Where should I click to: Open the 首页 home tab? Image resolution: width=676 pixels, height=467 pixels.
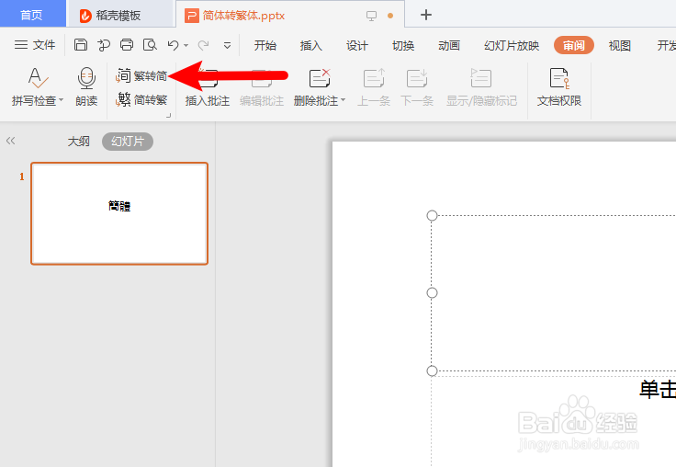tap(32, 14)
